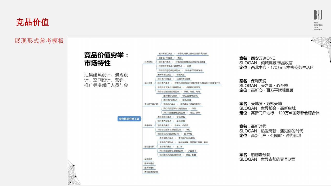Click the value 物业/社区环境/装修
Screen dimensions: 331x186
point(194,70)
